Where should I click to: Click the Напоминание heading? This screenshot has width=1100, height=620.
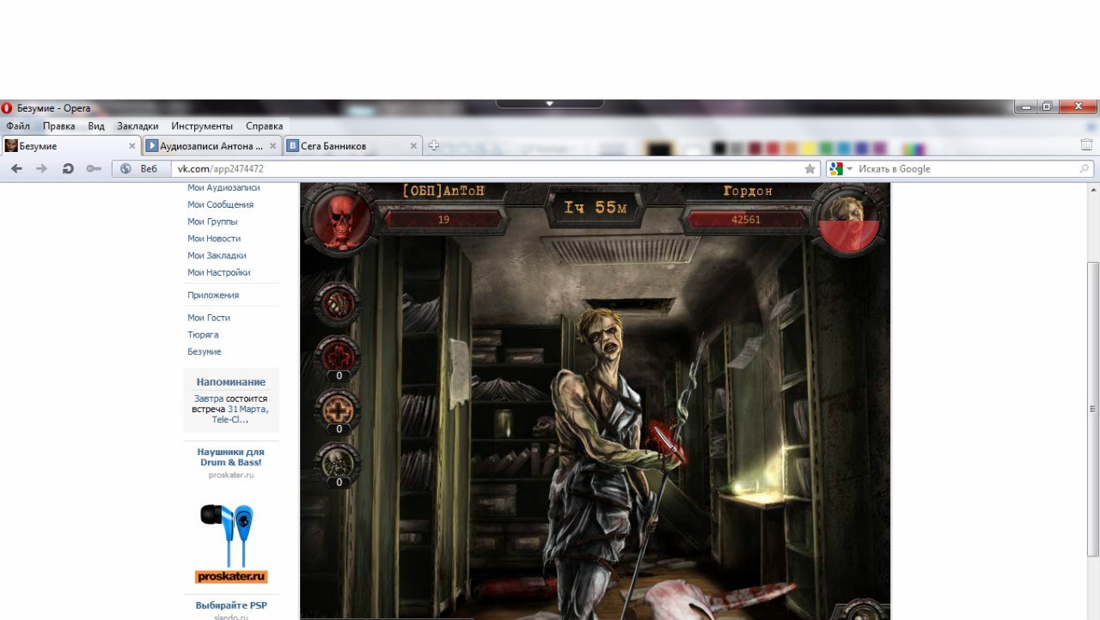tap(231, 382)
